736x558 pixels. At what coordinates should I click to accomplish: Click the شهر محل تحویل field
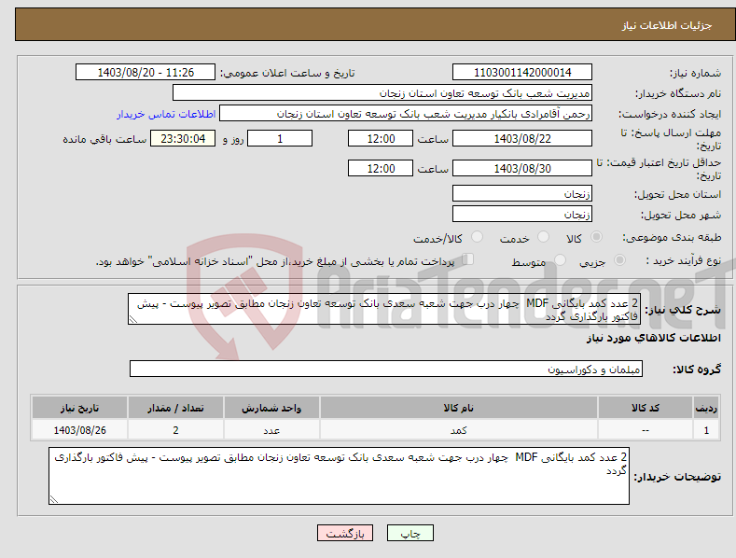(522, 215)
